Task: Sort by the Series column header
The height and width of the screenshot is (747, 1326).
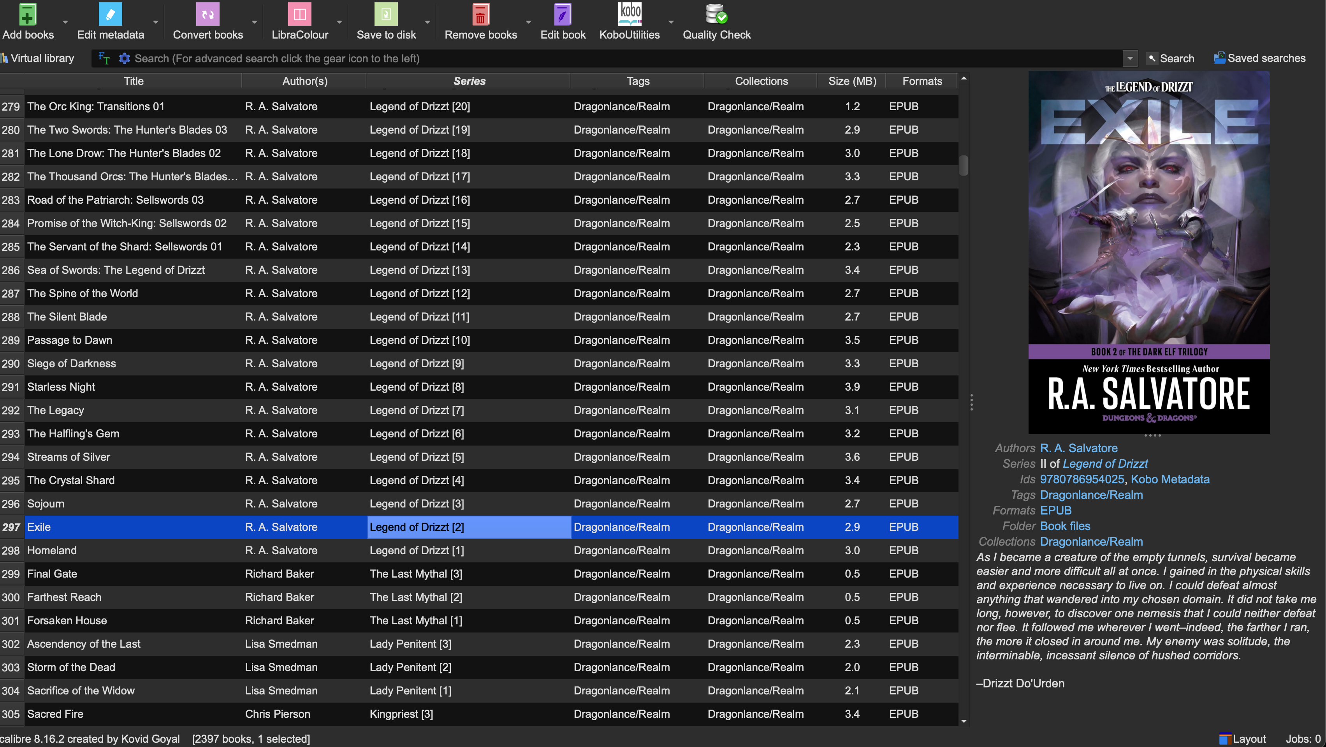Action: (469, 81)
